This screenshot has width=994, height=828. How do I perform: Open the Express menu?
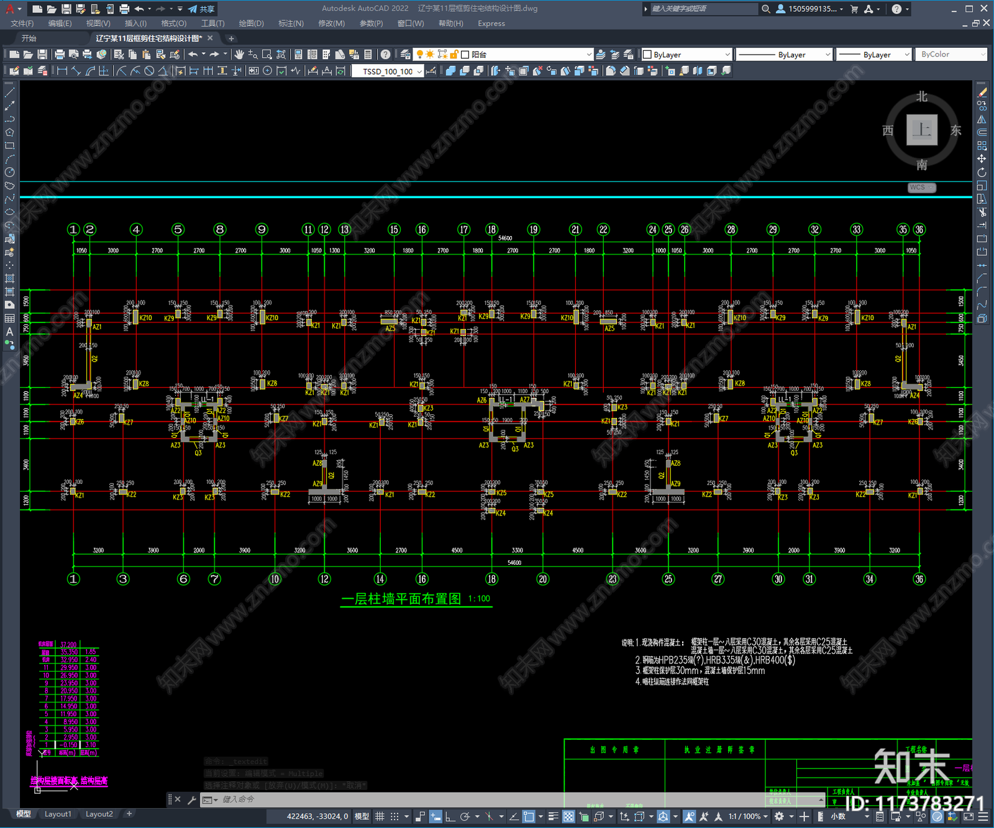[491, 24]
